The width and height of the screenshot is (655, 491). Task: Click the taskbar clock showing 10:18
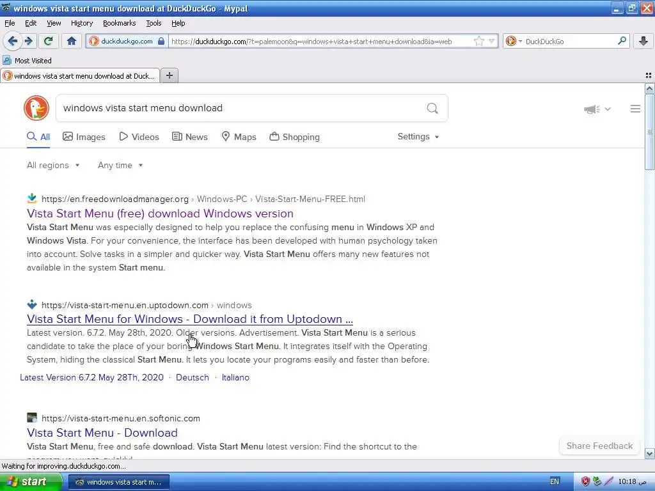pos(632,481)
